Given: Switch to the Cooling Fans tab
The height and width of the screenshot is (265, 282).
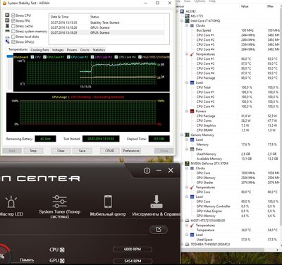Looking at the screenshot, I should 39,50.
